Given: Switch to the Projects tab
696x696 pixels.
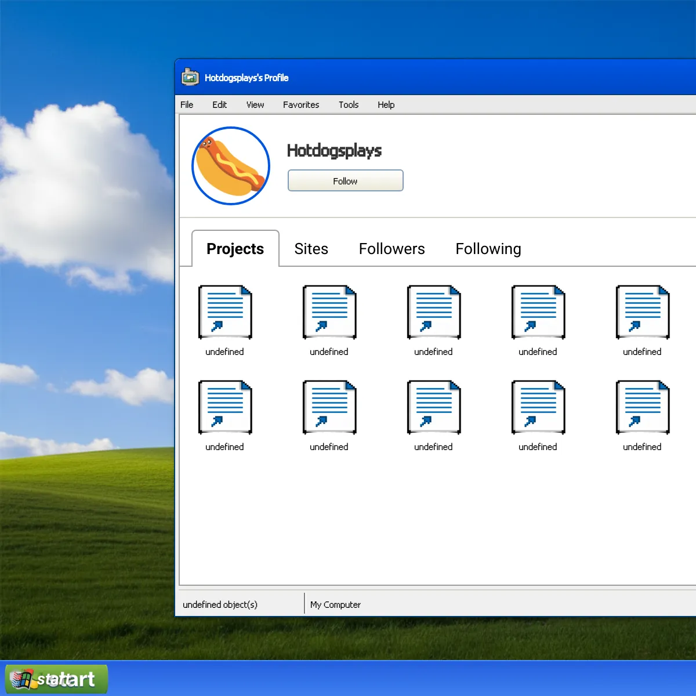Looking at the screenshot, I should (235, 249).
